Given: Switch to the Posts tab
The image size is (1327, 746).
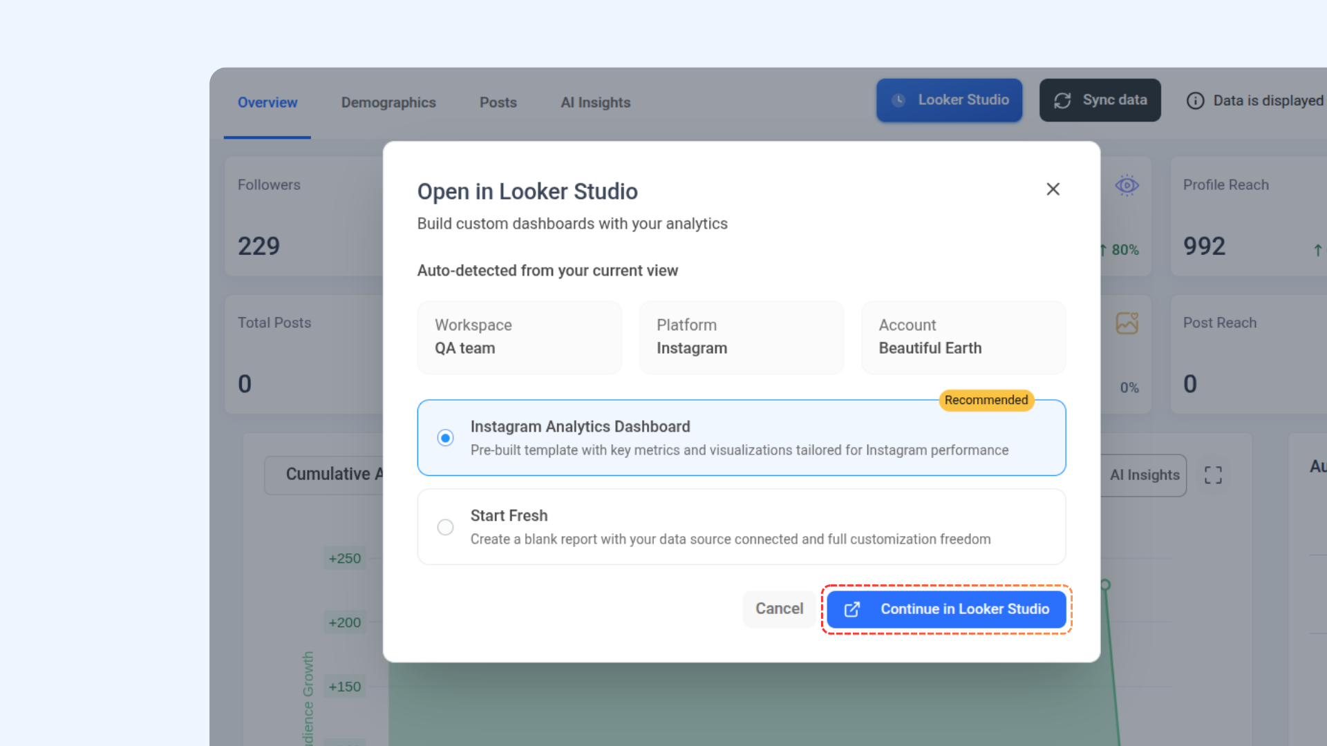Looking at the screenshot, I should 498,102.
